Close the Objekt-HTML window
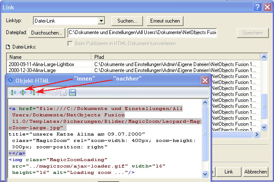Viewport: 274px width, 182px height. point(204,80)
